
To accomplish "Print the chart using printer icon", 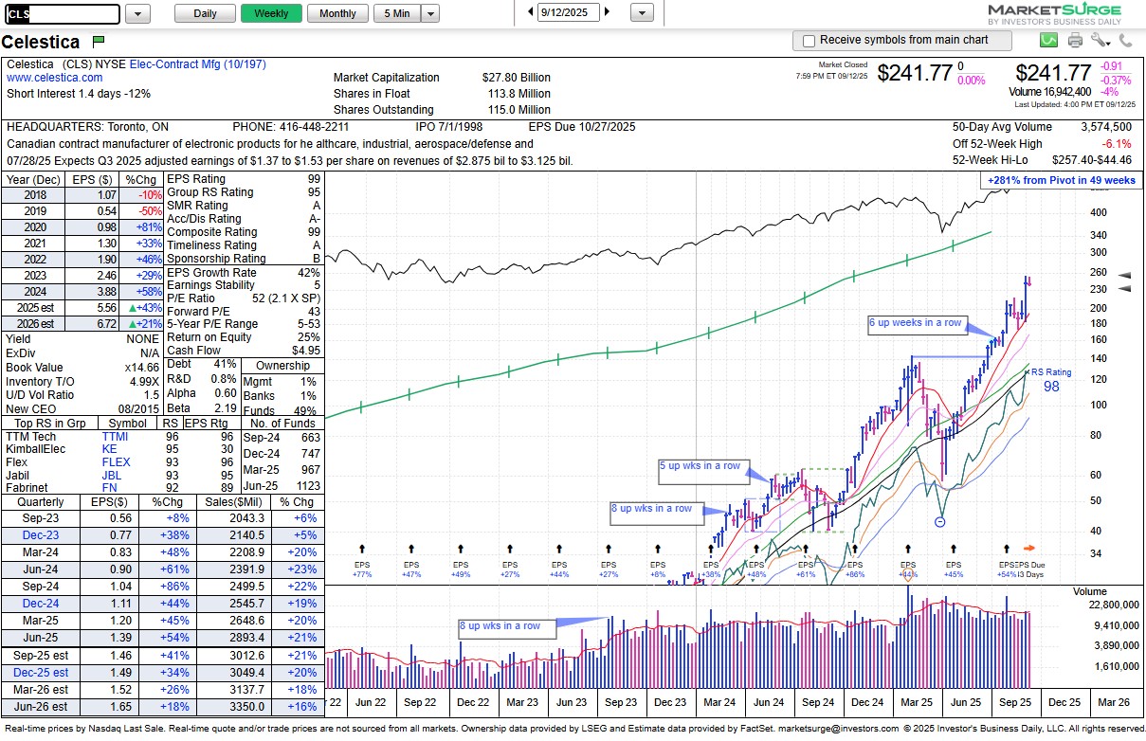I will [1075, 40].
